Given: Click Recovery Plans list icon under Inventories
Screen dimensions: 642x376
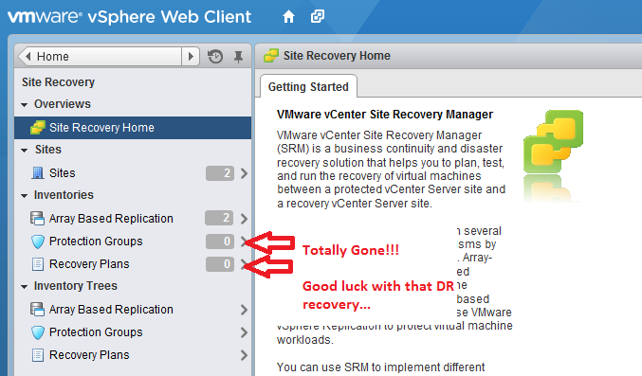Looking at the screenshot, I should tap(38, 264).
